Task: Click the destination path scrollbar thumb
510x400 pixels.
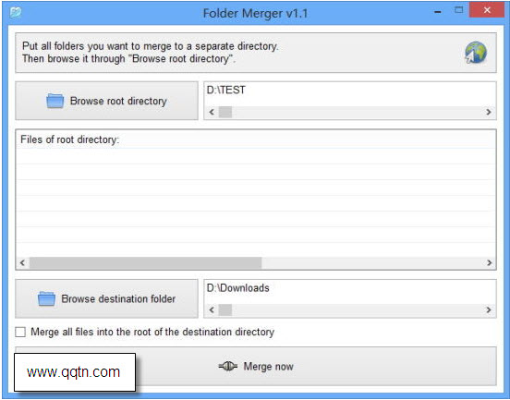Action: 225,309
